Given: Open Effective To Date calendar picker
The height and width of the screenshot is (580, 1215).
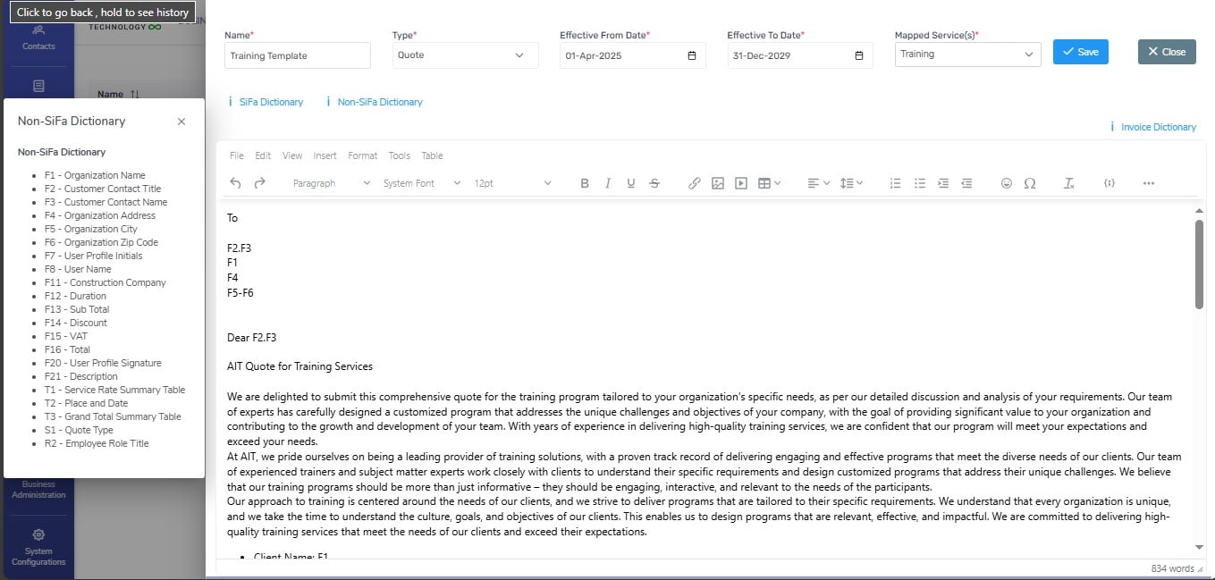Looking at the screenshot, I should pos(859,55).
